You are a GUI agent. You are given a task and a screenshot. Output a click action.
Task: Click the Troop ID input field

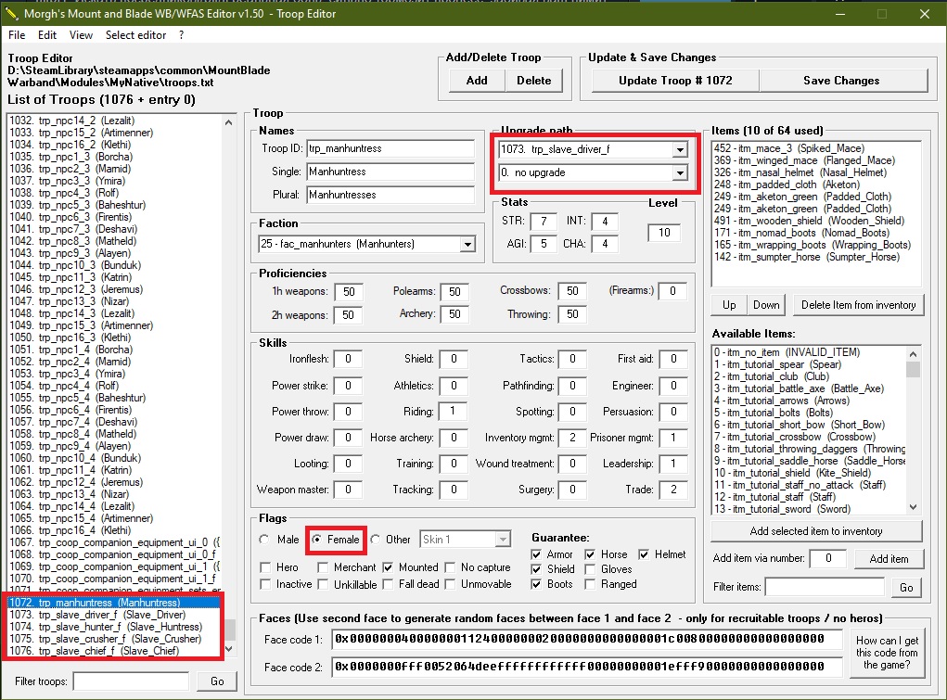pos(390,148)
